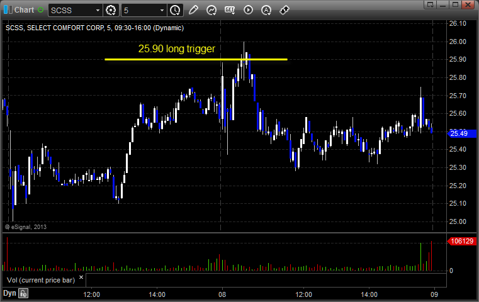Click the blue 25.49 current price marker

pos(461,133)
